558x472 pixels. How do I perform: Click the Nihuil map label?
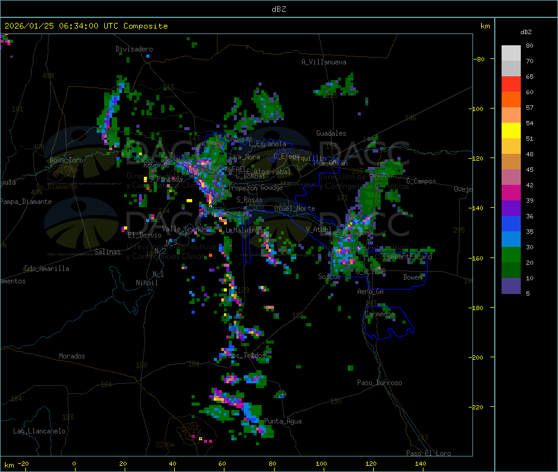(x=146, y=283)
